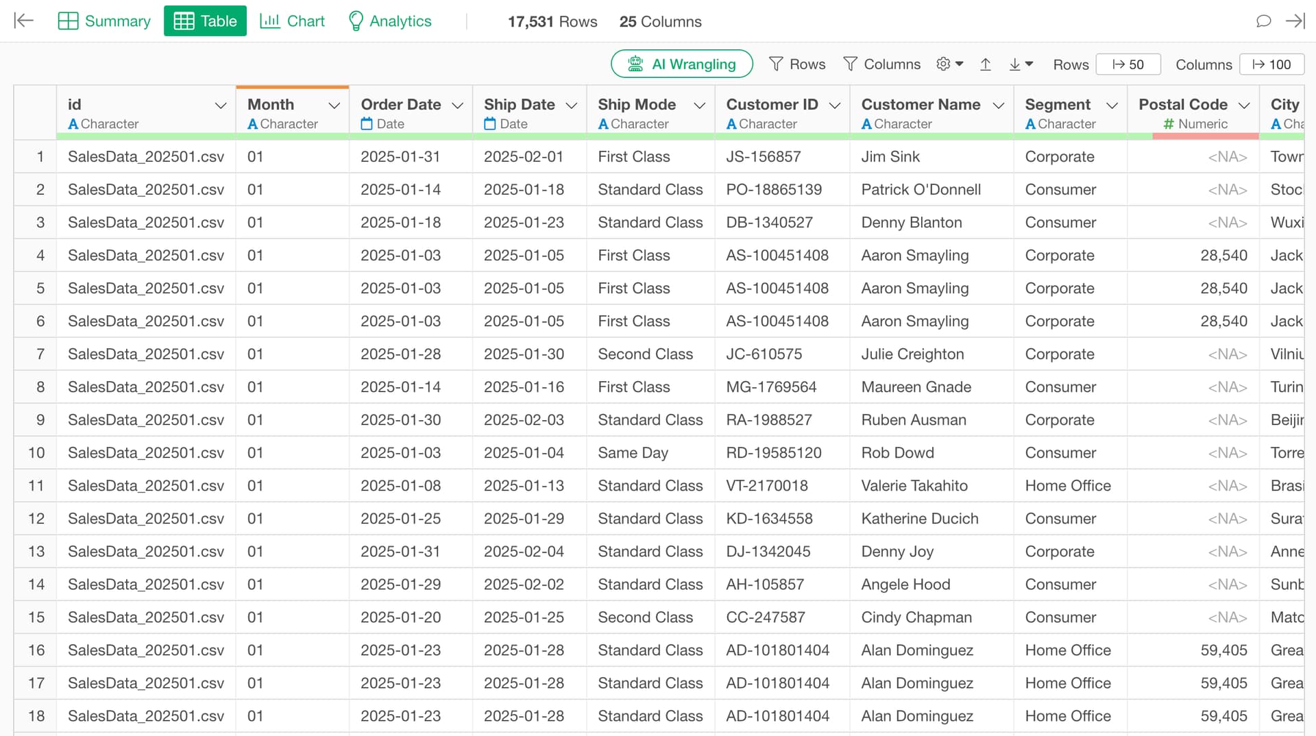
Task: Launch the AI Wrangling button
Action: point(681,64)
